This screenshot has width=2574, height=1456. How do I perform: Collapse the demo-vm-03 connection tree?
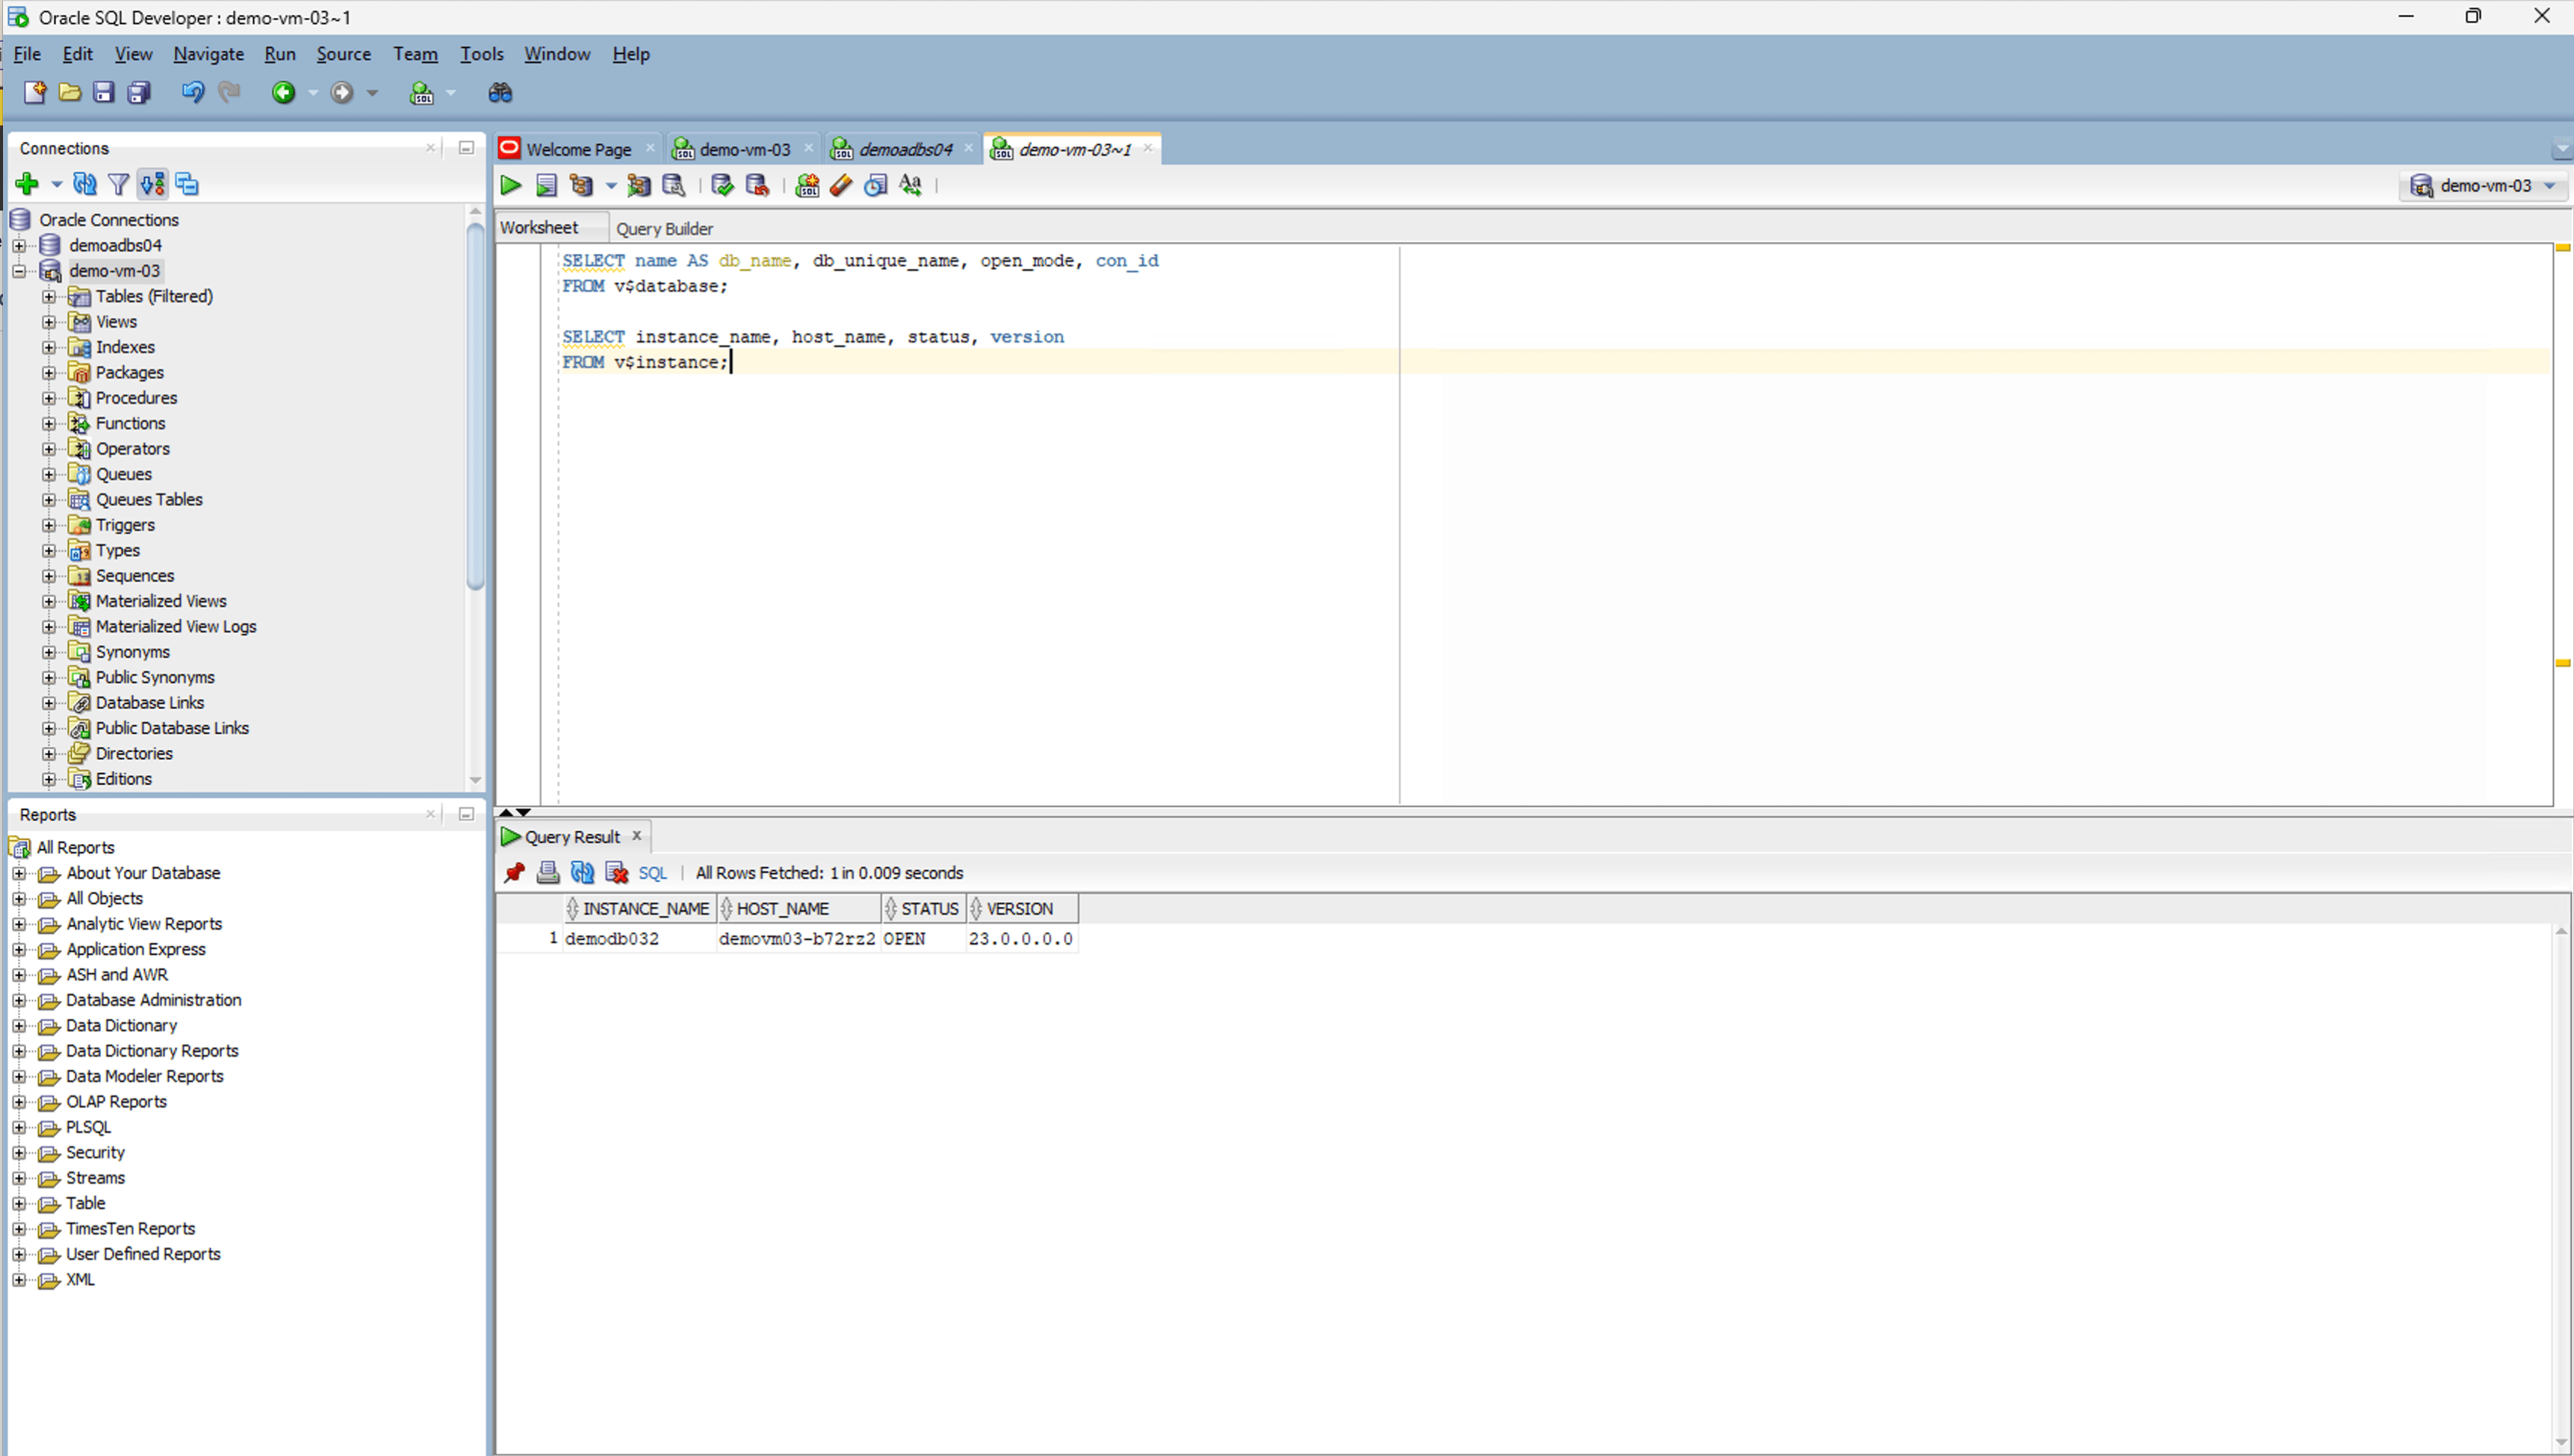tap(19, 270)
